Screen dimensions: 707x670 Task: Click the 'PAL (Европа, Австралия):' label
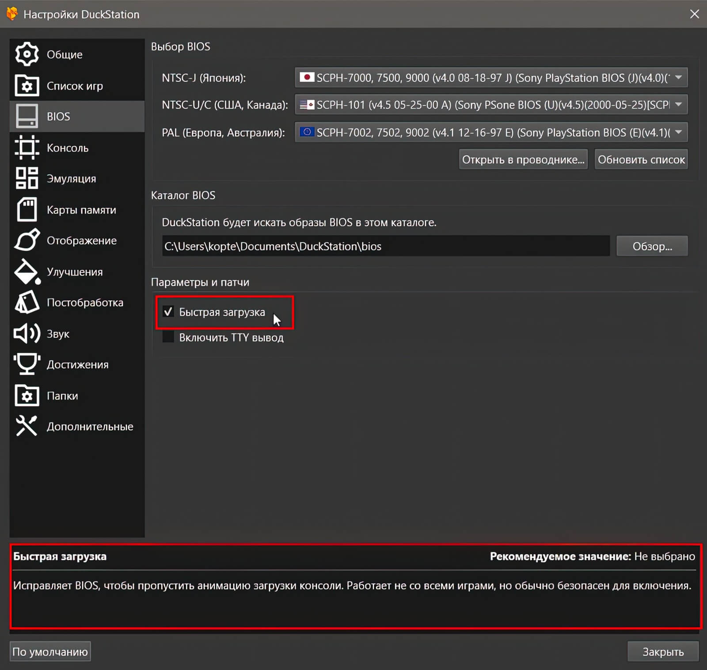pyautogui.click(x=223, y=132)
